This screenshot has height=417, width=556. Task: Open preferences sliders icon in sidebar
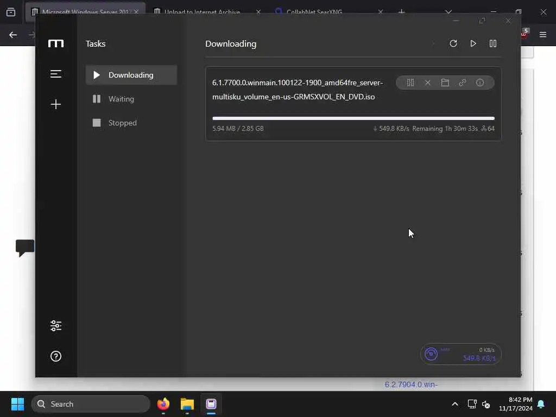coord(56,326)
